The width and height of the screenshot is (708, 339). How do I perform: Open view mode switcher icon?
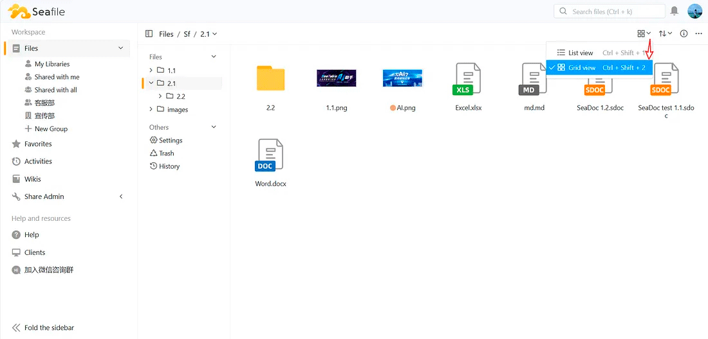coord(644,33)
